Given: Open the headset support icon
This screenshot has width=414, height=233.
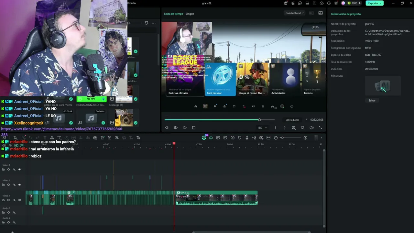Looking at the screenshot, I should [x=329, y=3].
